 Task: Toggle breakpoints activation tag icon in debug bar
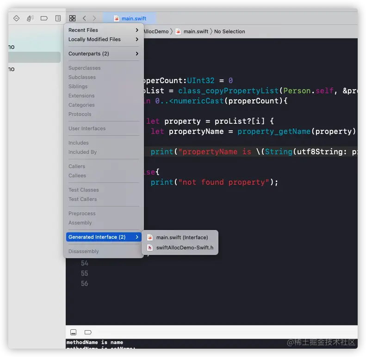click(x=88, y=332)
